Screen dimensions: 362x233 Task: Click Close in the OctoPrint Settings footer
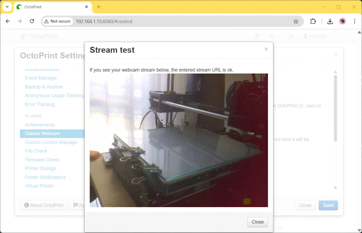pos(305,205)
